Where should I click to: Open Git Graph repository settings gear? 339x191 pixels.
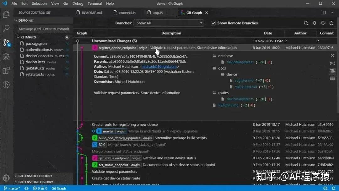[315, 23]
